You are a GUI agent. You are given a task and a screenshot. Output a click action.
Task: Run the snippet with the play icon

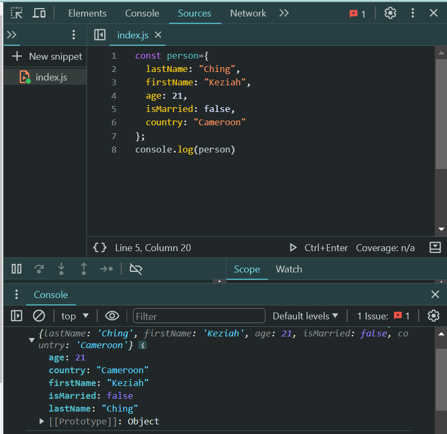point(293,247)
